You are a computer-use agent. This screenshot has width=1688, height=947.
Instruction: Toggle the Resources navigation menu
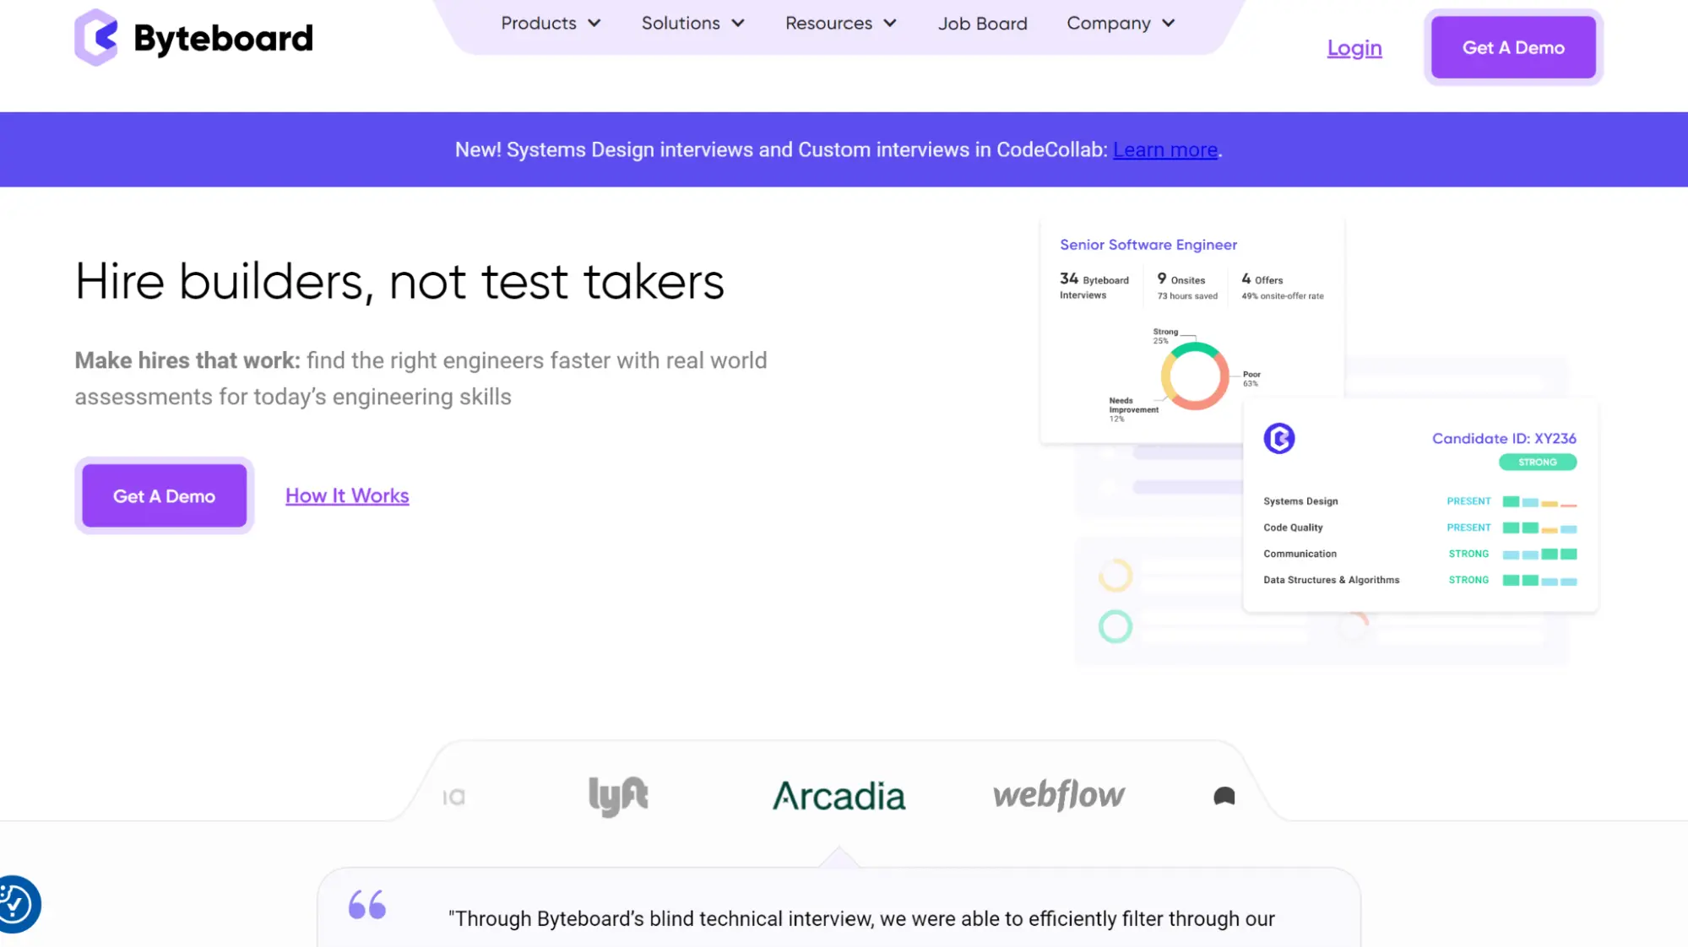coord(840,23)
